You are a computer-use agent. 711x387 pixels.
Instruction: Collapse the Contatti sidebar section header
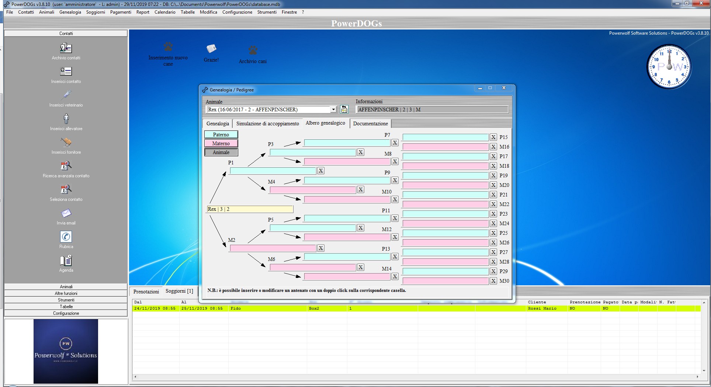click(66, 34)
